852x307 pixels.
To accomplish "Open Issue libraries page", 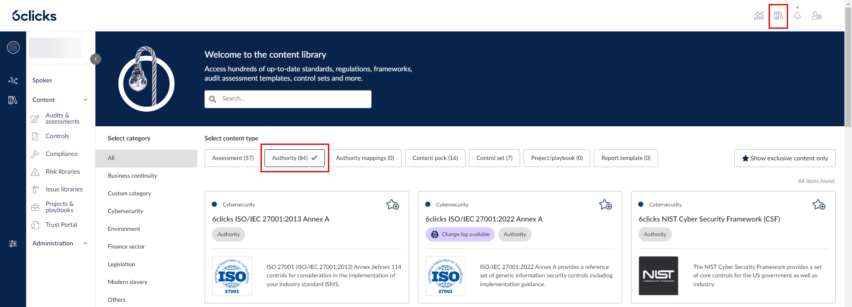I will click(64, 190).
